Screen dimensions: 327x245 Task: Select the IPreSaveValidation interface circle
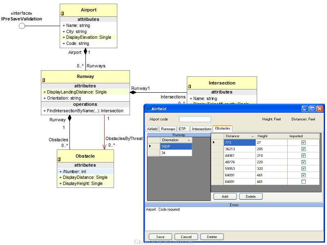point(22,26)
